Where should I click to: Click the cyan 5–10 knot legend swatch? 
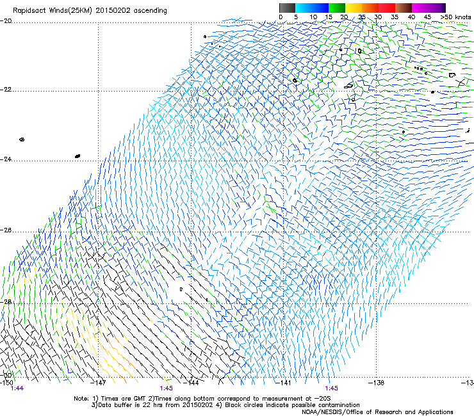pos(304,8)
